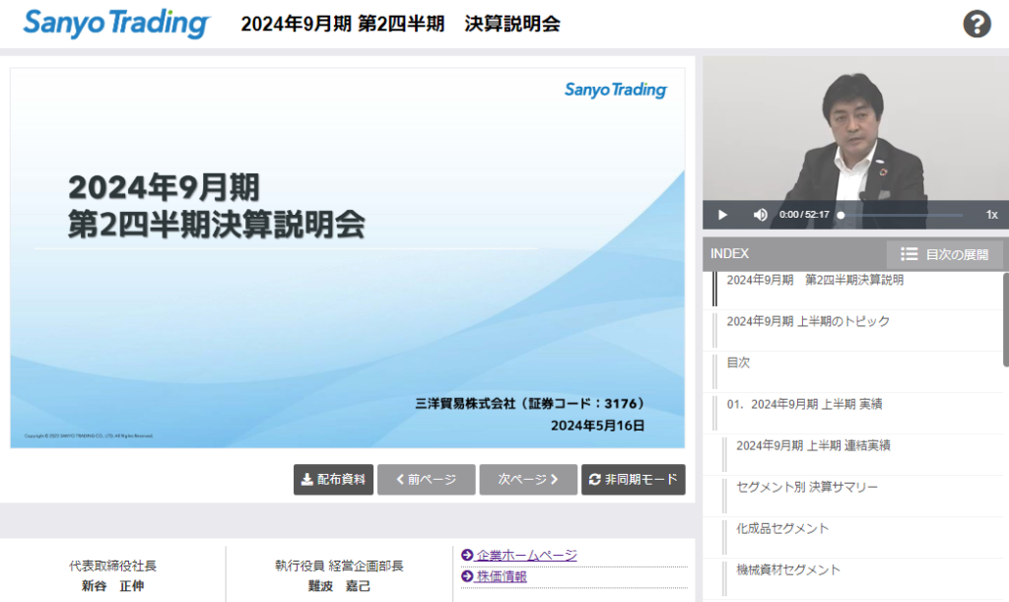Open the help question mark icon
This screenshot has width=1009, height=602.
976,24
